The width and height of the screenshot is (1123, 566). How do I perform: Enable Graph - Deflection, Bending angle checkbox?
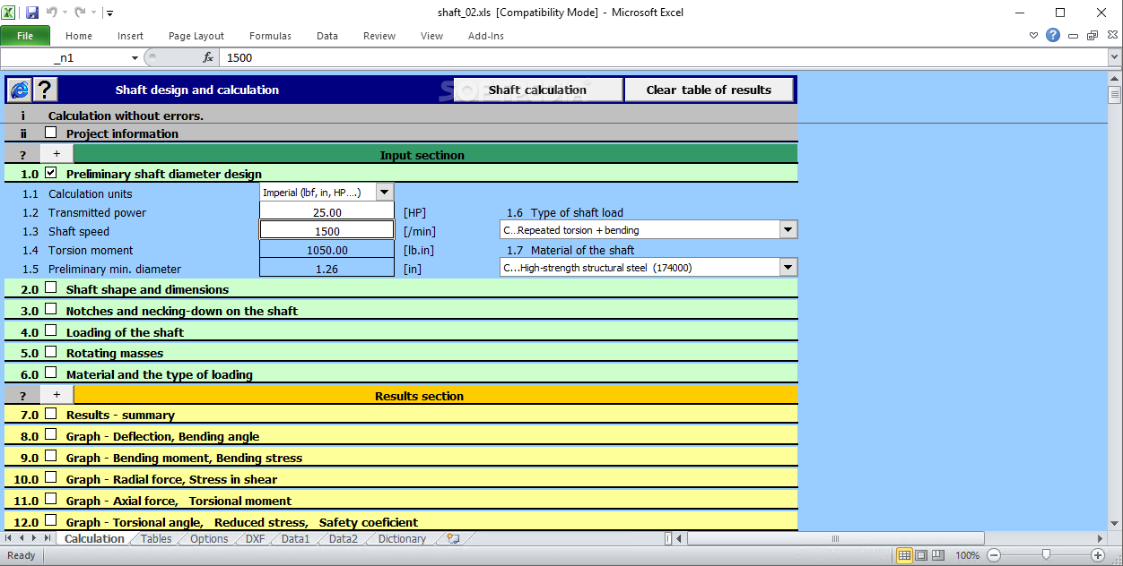pyautogui.click(x=51, y=435)
